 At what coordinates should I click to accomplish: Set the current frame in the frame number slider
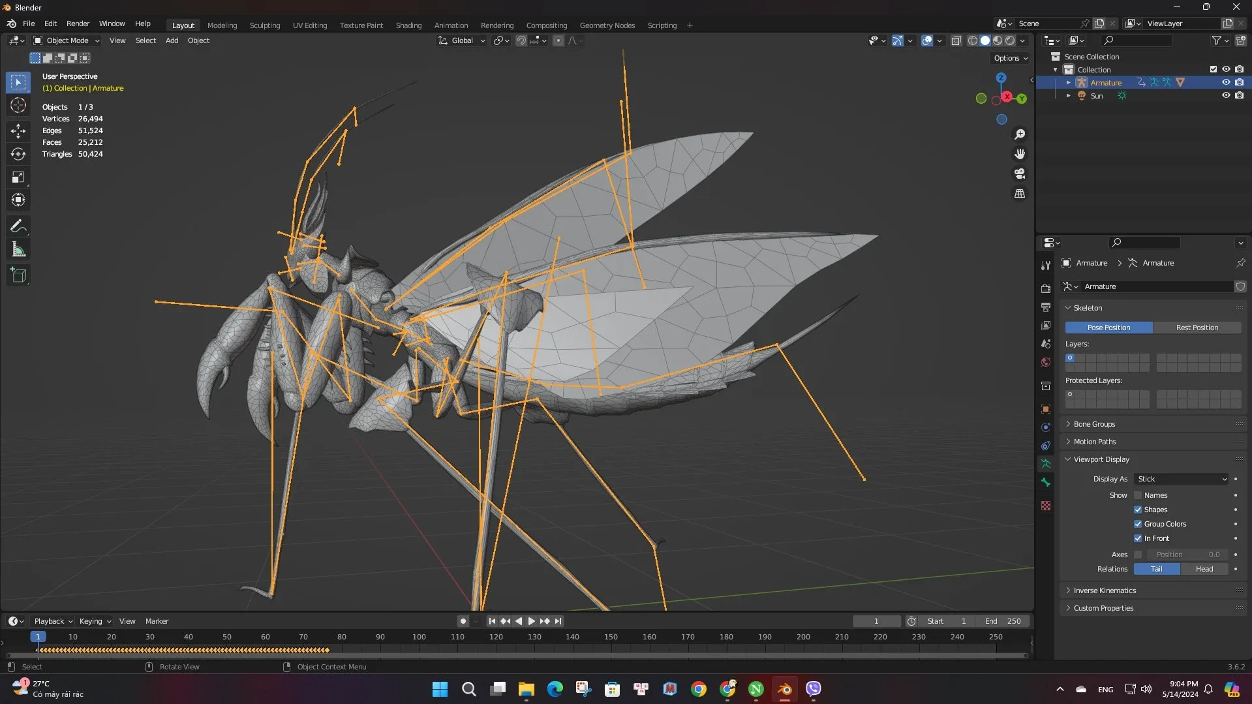(x=876, y=621)
